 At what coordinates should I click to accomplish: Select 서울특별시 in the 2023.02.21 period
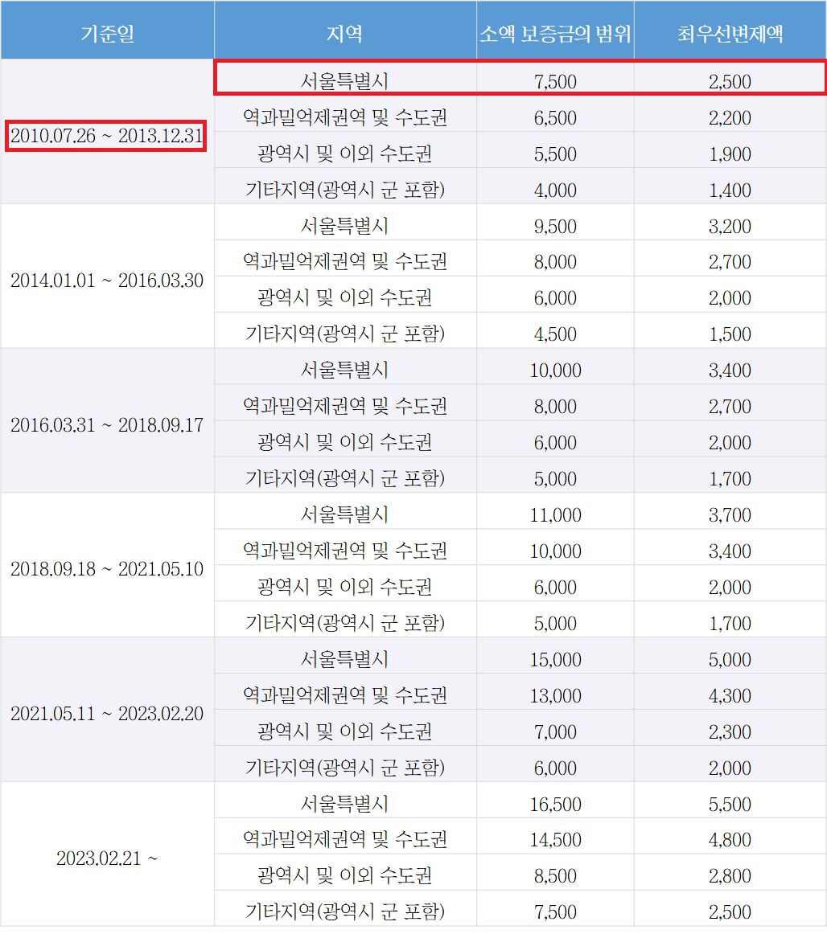point(344,800)
